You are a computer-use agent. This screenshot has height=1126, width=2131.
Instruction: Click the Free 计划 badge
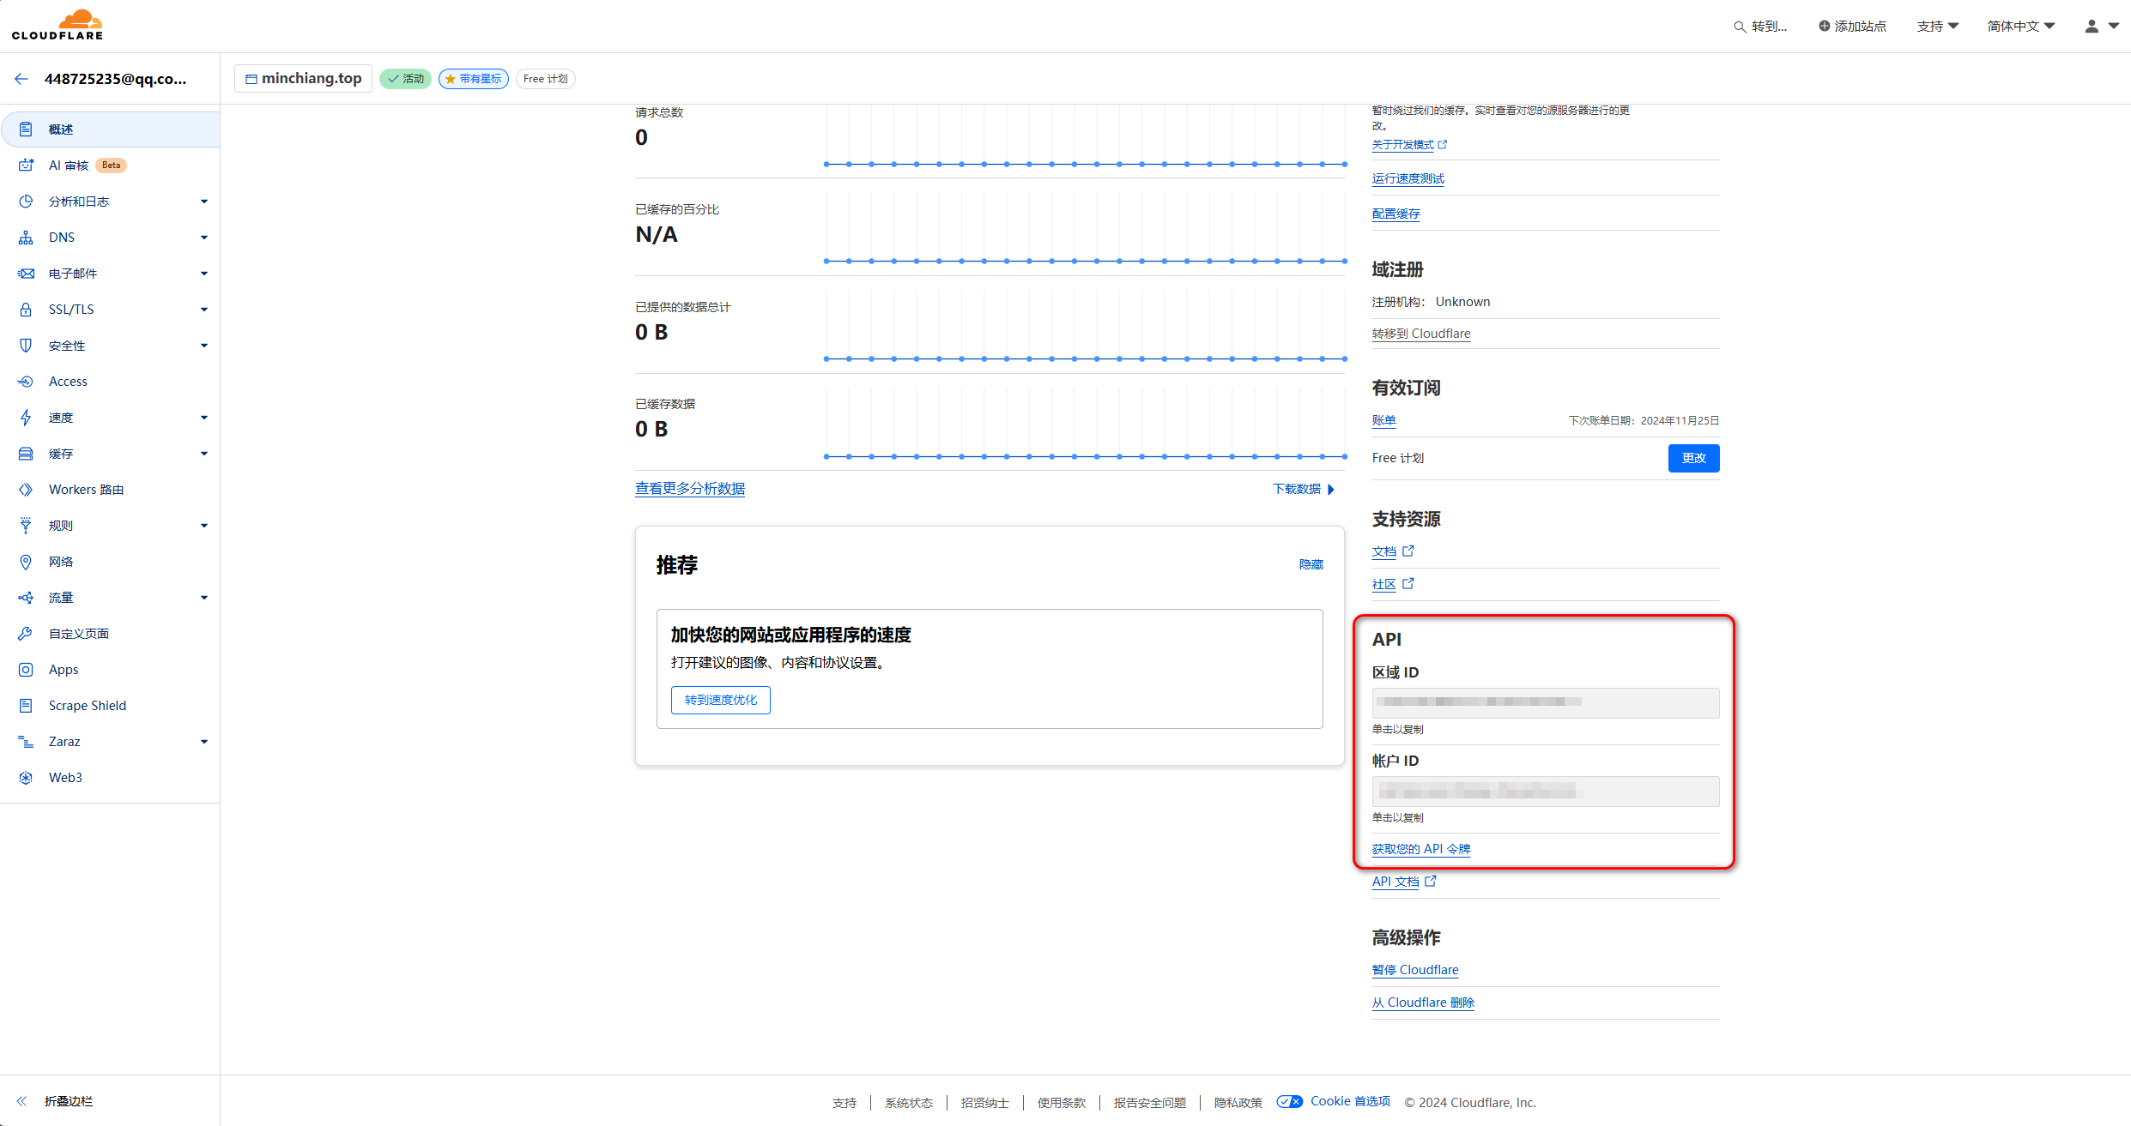(x=545, y=79)
